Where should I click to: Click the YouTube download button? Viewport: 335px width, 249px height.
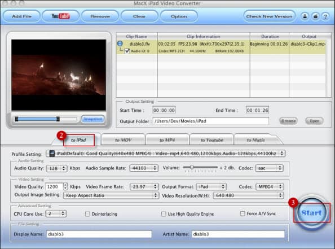point(60,16)
